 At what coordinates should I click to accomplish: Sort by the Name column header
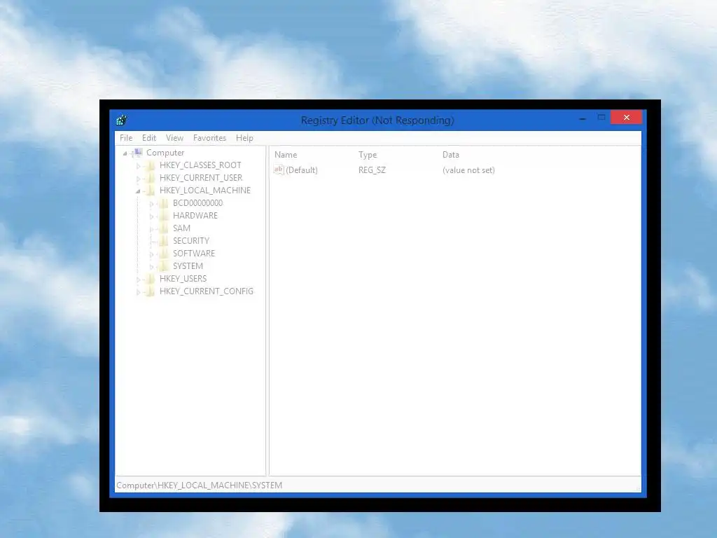click(286, 155)
